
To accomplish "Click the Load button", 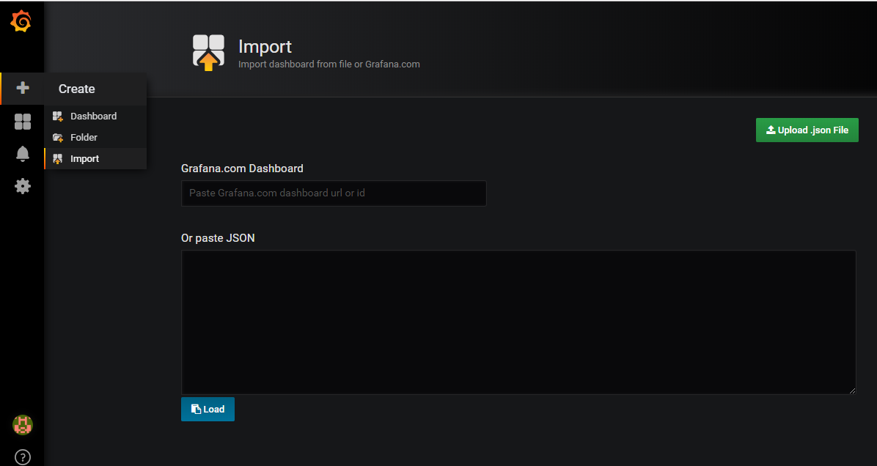I will pos(208,409).
